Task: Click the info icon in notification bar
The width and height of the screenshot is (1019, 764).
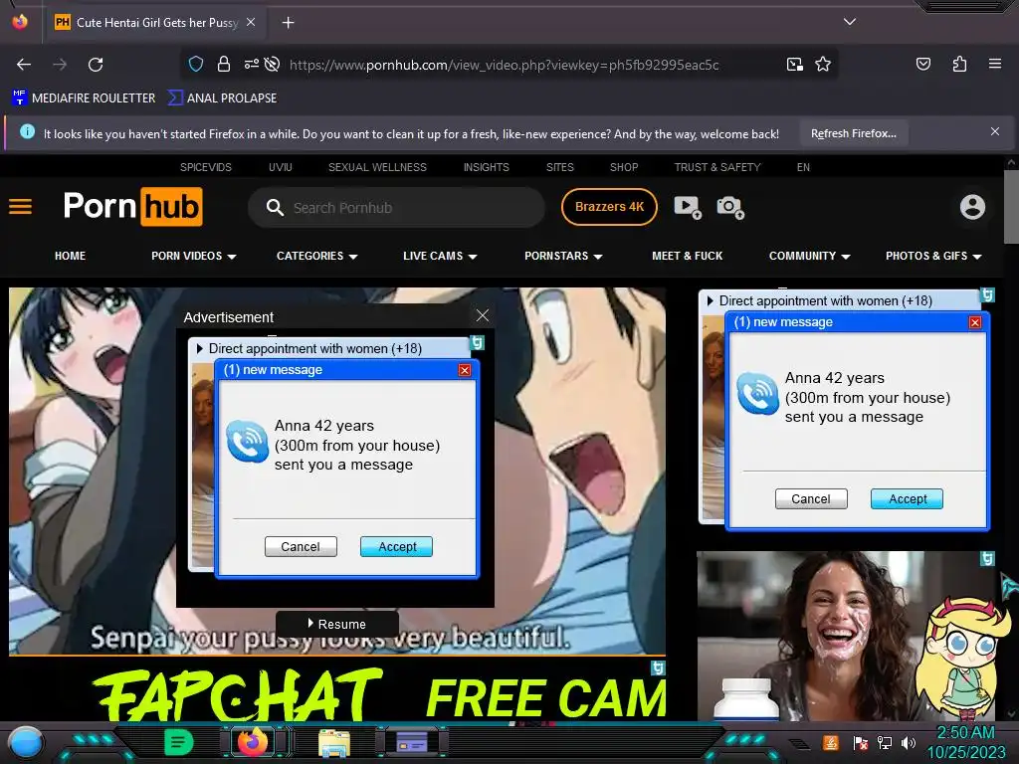Action: point(27,132)
